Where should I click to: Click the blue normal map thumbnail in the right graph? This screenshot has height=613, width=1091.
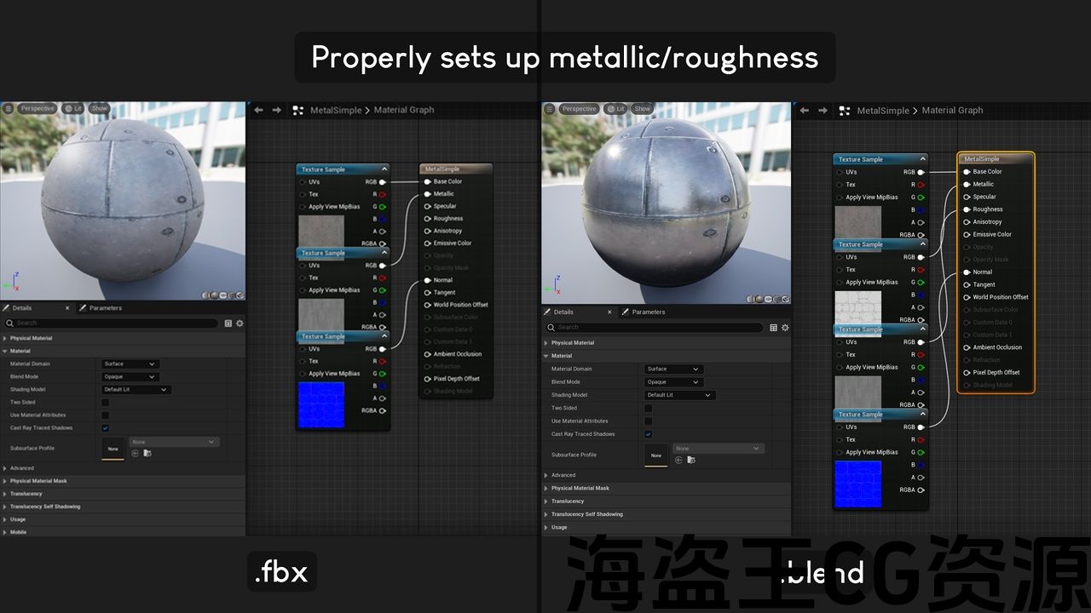[857, 484]
